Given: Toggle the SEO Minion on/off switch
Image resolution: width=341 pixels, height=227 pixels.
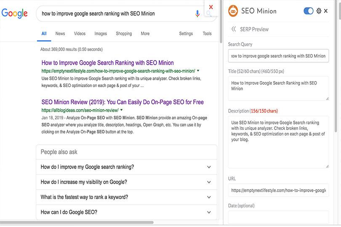Looking at the screenshot, I should coord(309,11).
